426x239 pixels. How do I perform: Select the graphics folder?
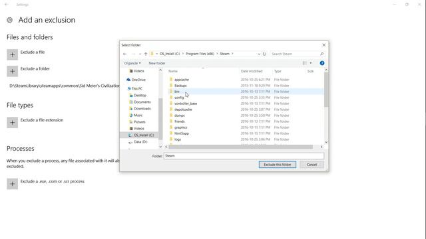pyautogui.click(x=180, y=127)
